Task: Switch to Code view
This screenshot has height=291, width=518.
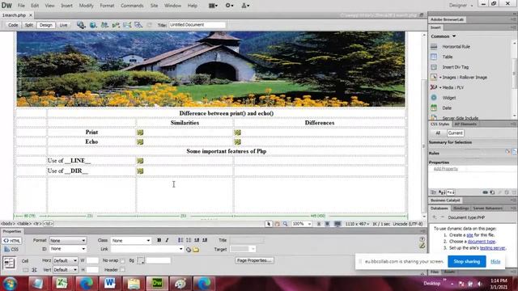Action: pos(13,25)
